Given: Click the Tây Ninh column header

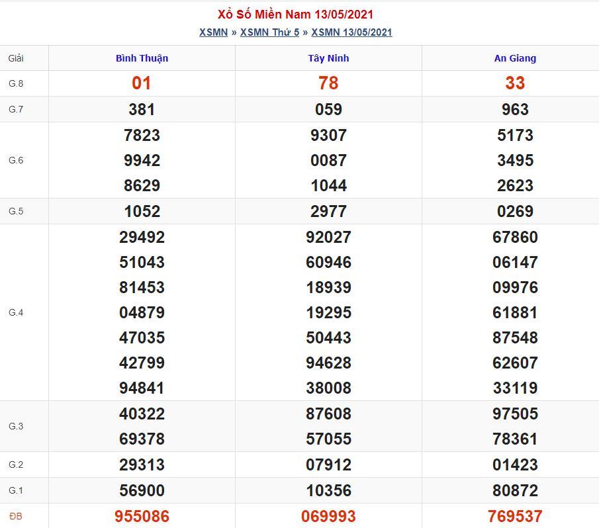Looking at the screenshot, I should pyautogui.click(x=328, y=58).
